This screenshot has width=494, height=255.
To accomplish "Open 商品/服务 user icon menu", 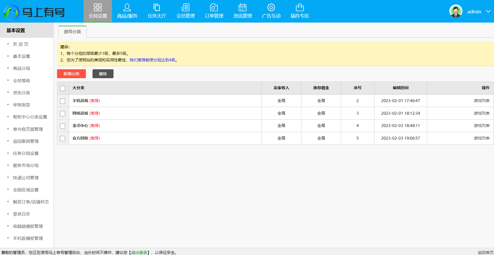I will click(127, 7).
